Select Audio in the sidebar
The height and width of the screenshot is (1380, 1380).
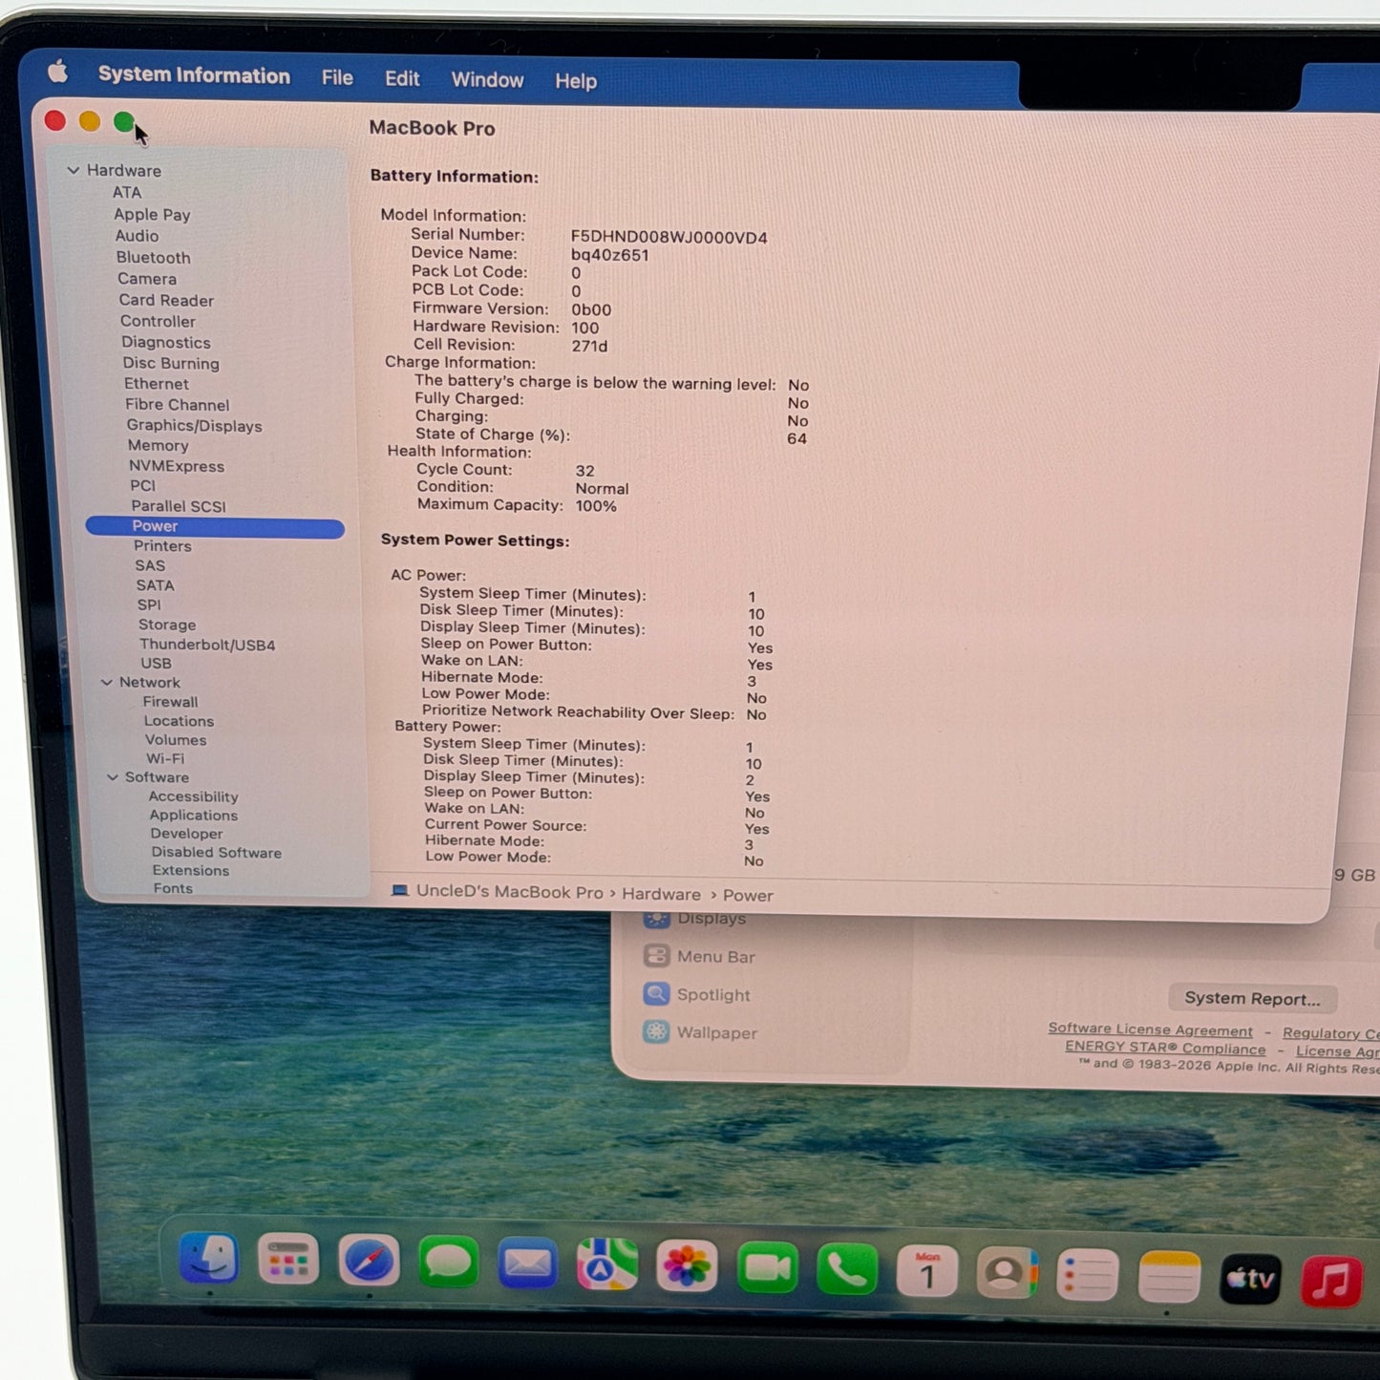tap(137, 236)
